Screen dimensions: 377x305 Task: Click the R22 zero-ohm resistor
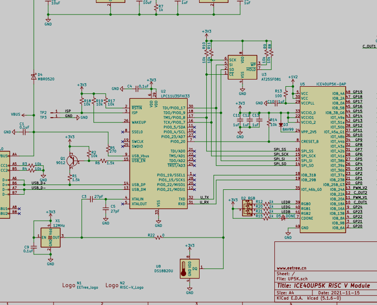158,238
